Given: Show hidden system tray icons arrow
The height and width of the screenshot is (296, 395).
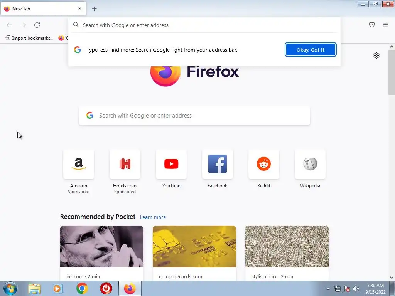Looking at the screenshot, I should click(328, 289).
